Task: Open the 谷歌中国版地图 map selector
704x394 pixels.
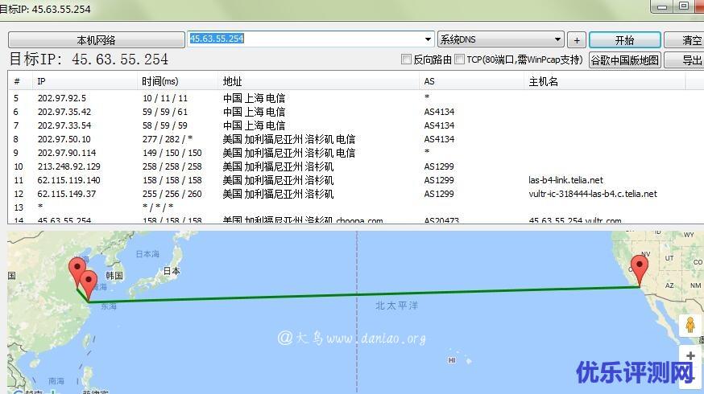Action: coord(624,60)
